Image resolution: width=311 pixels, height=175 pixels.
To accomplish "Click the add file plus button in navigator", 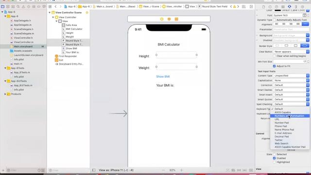I will tap(3, 170).
